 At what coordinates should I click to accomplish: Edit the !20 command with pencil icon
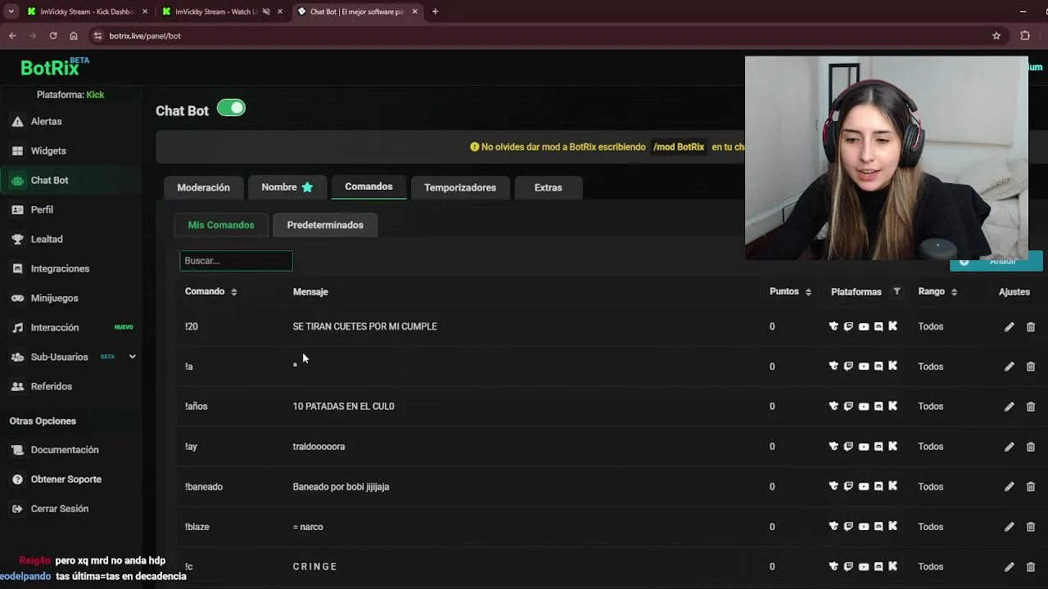click(1009, 326)
